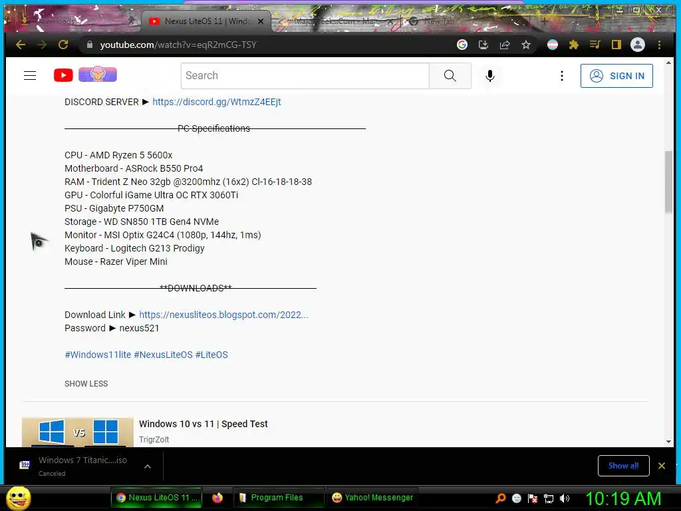Open the network tray icon
This screenshot has width=681, height=511.
549,498
